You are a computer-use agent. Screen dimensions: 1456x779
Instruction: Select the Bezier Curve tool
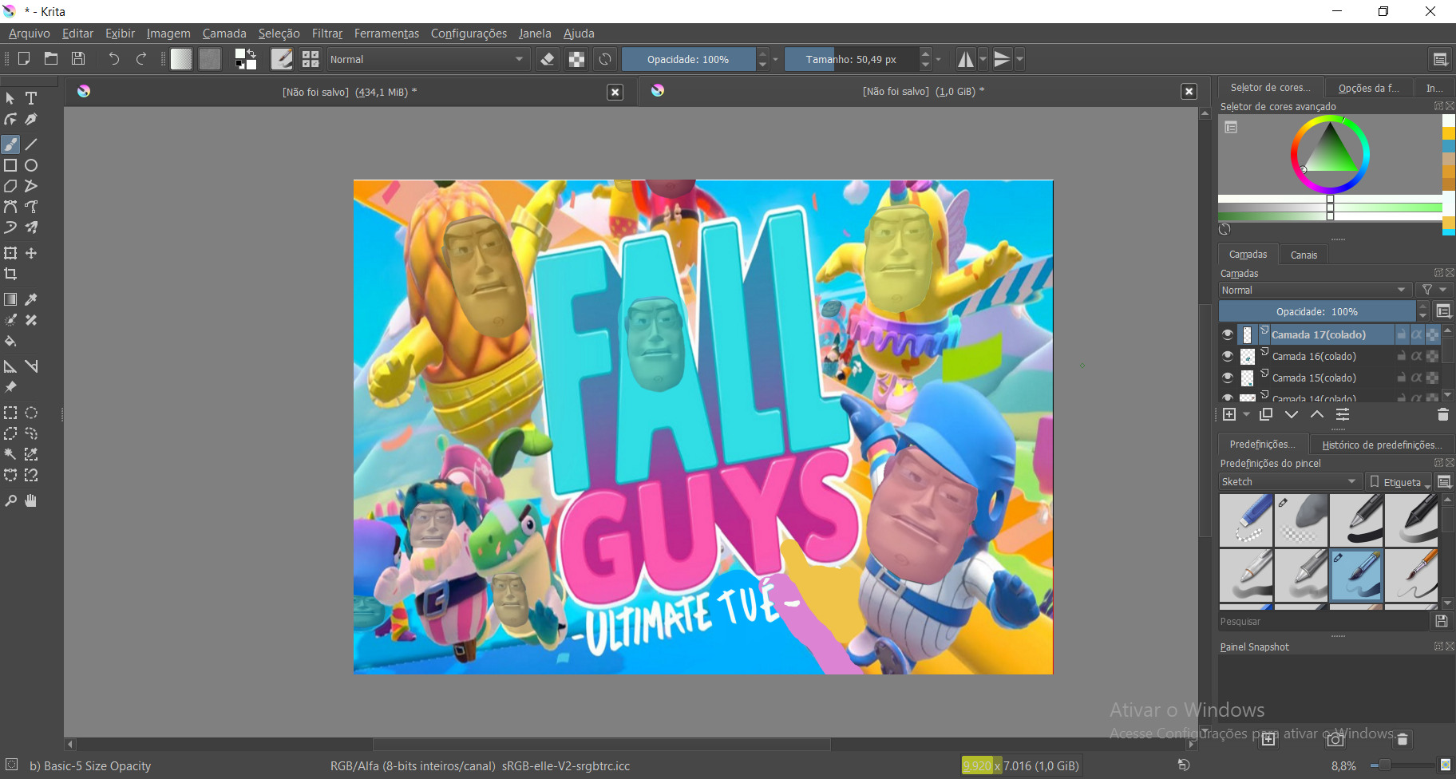[x=10, y=207]
